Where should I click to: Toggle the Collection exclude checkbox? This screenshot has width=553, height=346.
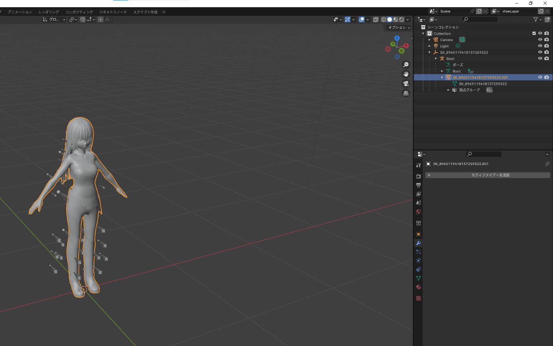[534, 34]
